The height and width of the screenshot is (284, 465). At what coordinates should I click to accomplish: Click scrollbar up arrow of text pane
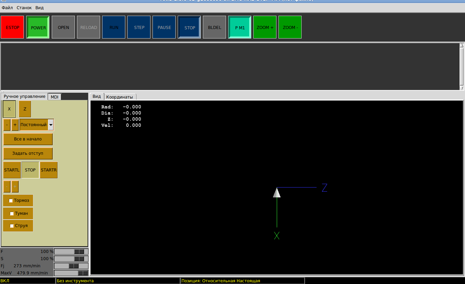[x=462, y=45]
